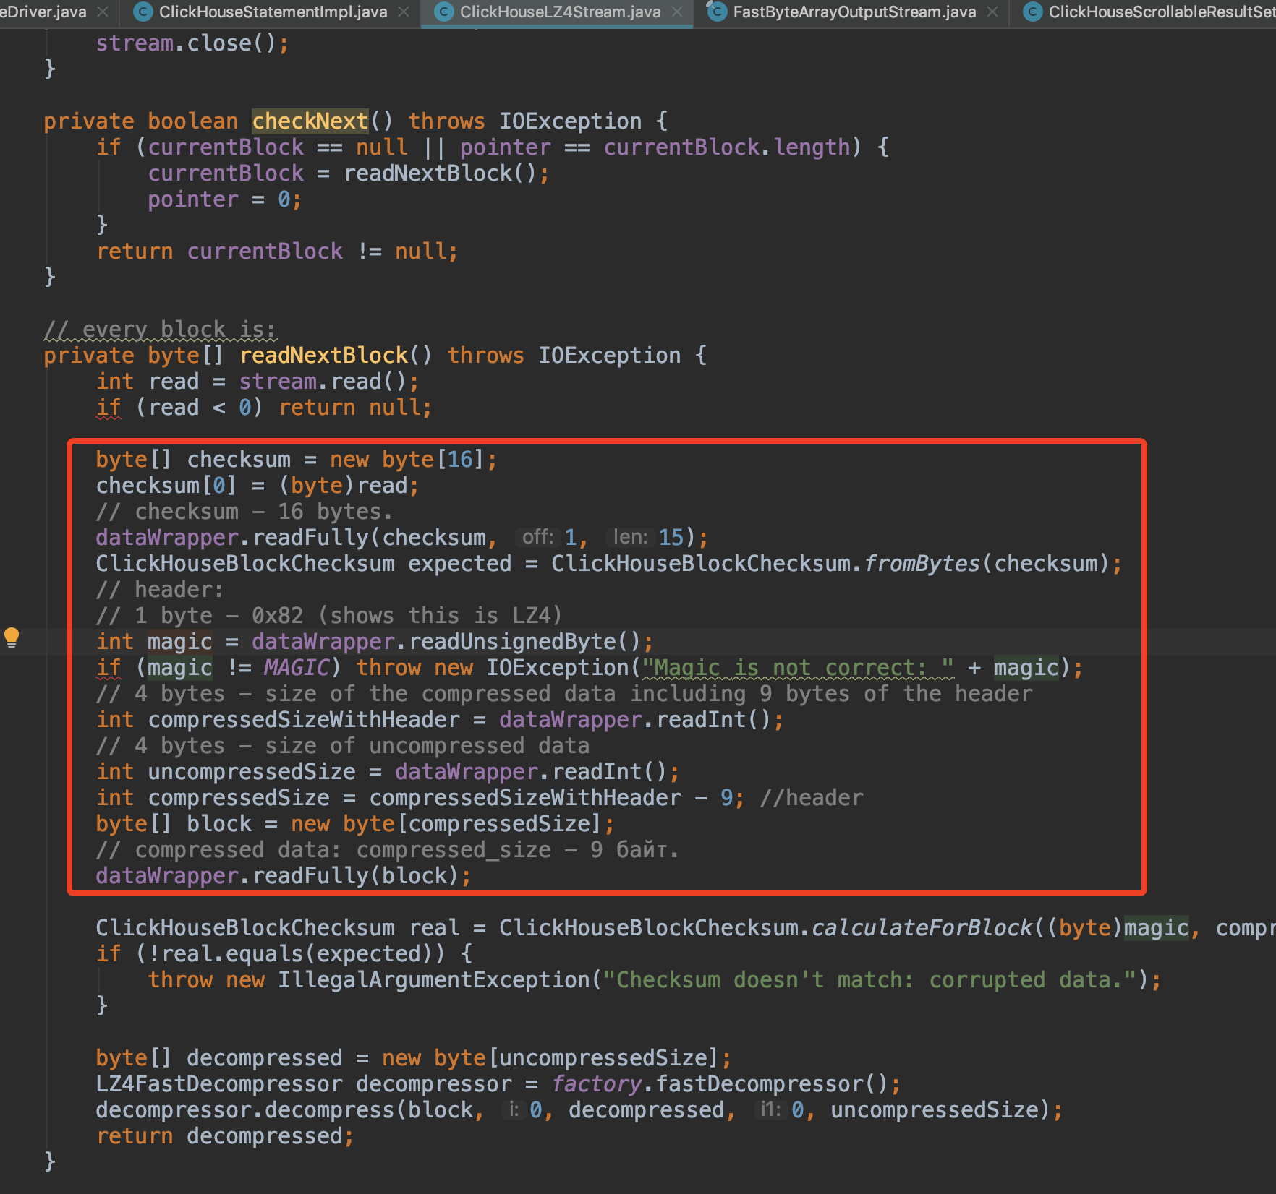
Task: Click the class icon on ClickHouseLZ4Stream.java tab
Action: coord(443,12)
